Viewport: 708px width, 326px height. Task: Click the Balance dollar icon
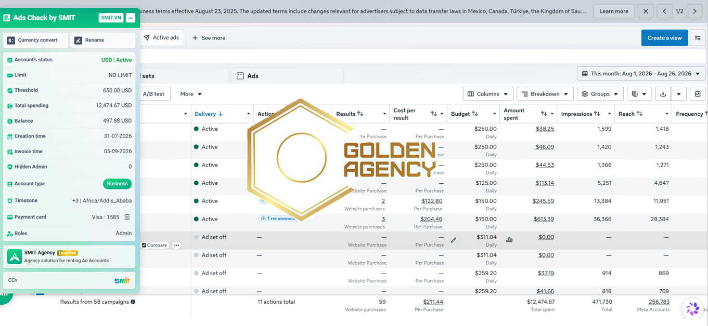[x=9, y=121]
